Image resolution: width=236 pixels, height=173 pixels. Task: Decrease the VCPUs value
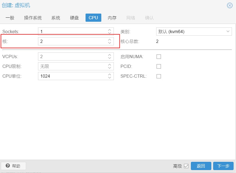(109, 58)
